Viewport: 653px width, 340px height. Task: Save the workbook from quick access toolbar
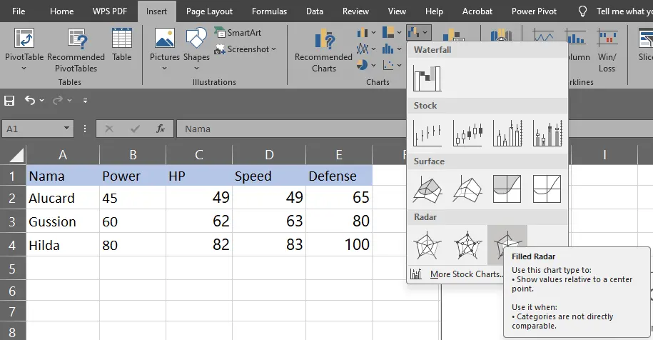(9, 101)
